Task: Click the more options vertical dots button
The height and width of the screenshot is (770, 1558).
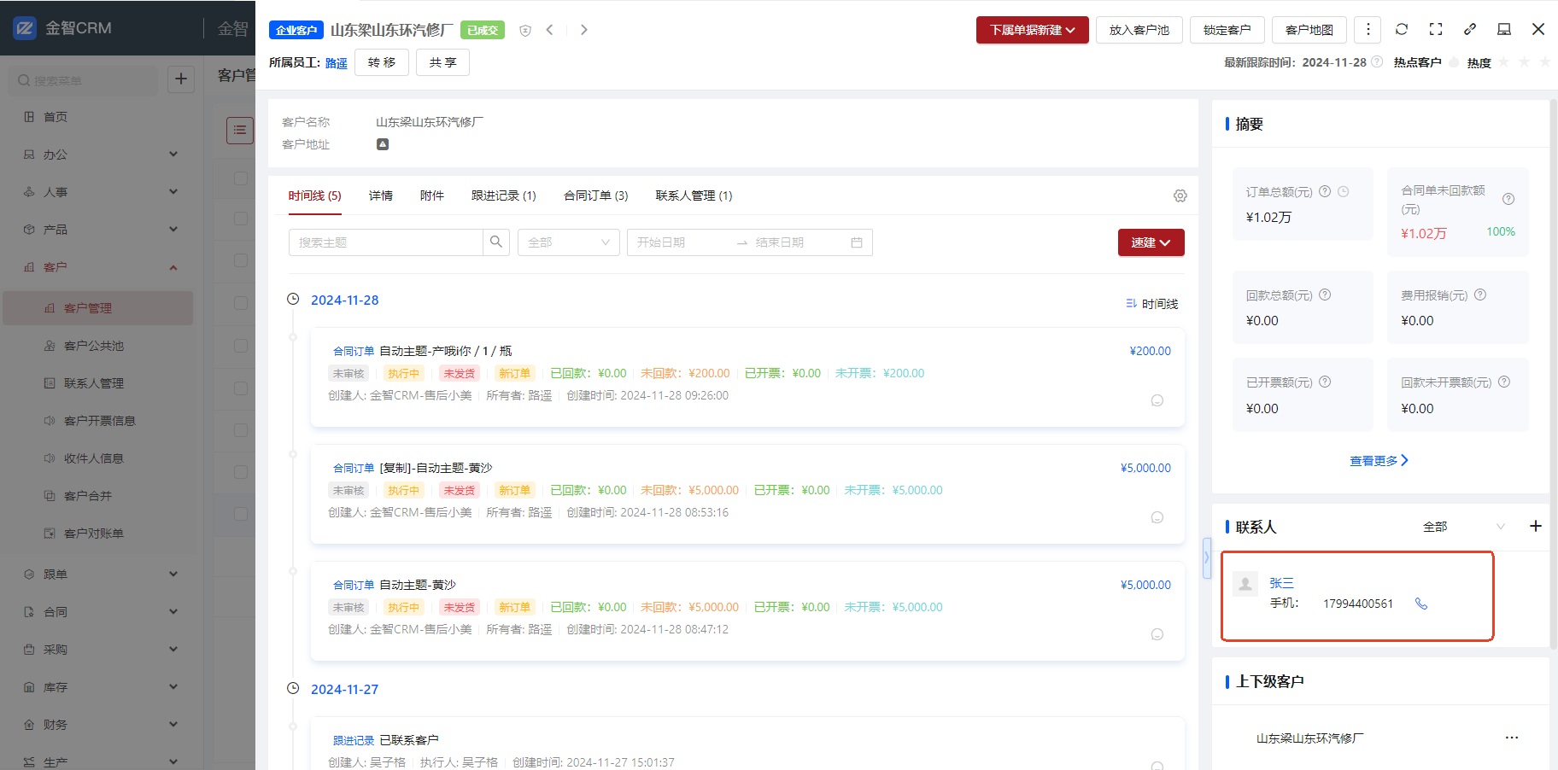Action: pos(1368,30)
